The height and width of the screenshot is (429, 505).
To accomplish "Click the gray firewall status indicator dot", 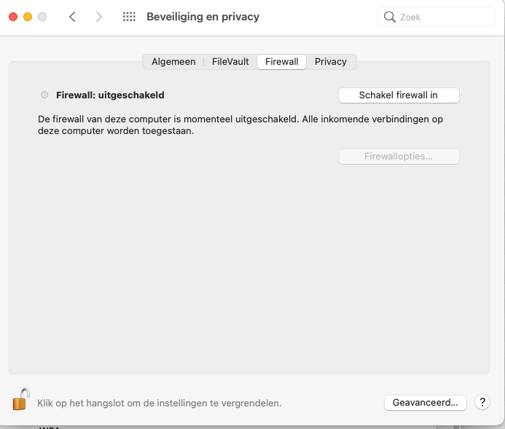I will point(44,95).
